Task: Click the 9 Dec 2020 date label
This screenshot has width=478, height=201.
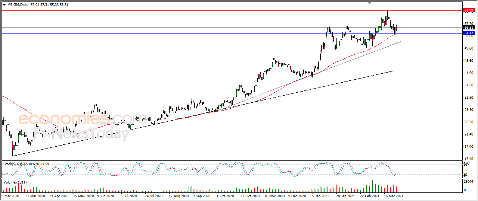Action: (298, 195)
